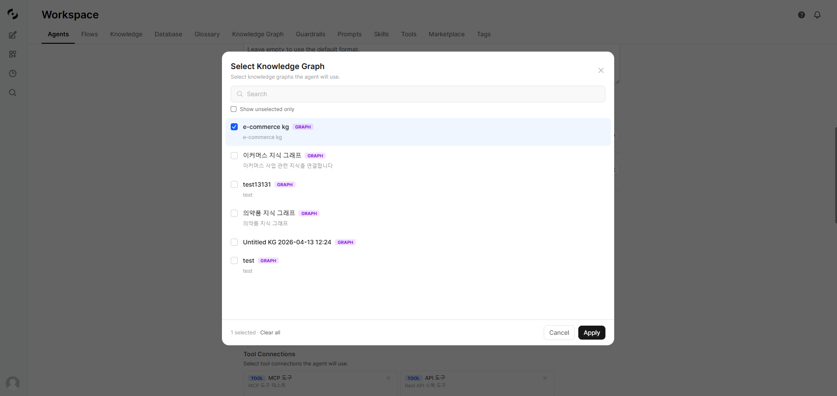This screenshot has width=837, height=396.
Task: Switch to the Flows tab
Action: (89, 34)
